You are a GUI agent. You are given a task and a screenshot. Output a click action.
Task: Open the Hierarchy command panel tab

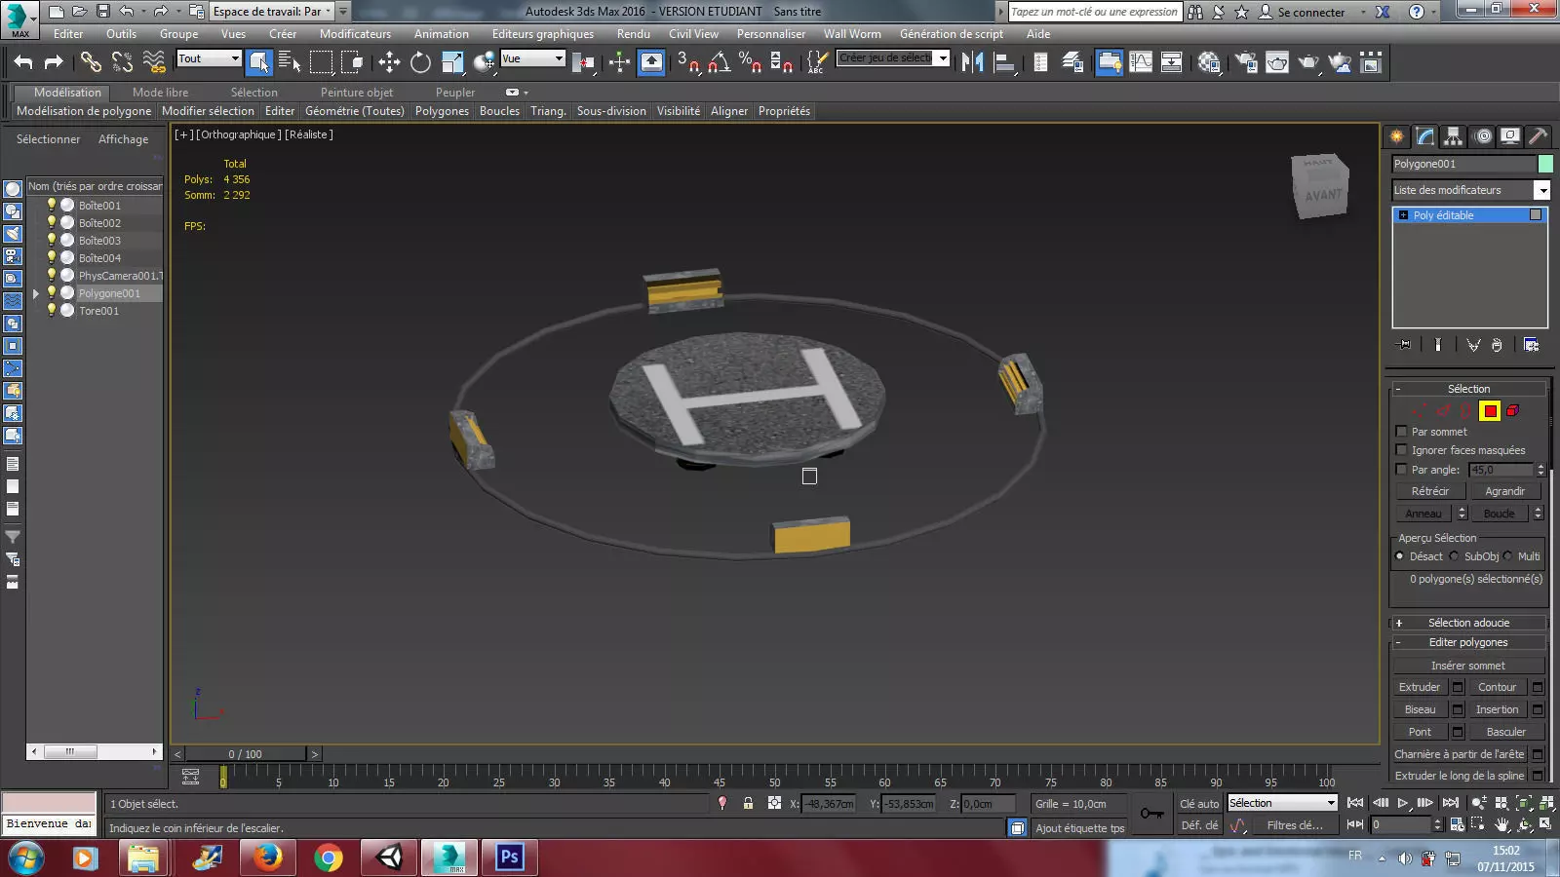coord(1454,136)
